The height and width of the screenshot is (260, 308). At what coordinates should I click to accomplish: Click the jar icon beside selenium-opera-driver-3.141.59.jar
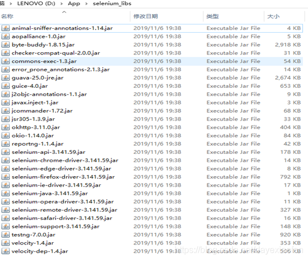(x=6, y=202)
